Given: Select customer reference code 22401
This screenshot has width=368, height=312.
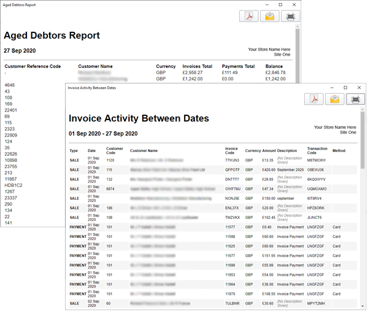Looking at the screenshot, I should click(11, 110).
